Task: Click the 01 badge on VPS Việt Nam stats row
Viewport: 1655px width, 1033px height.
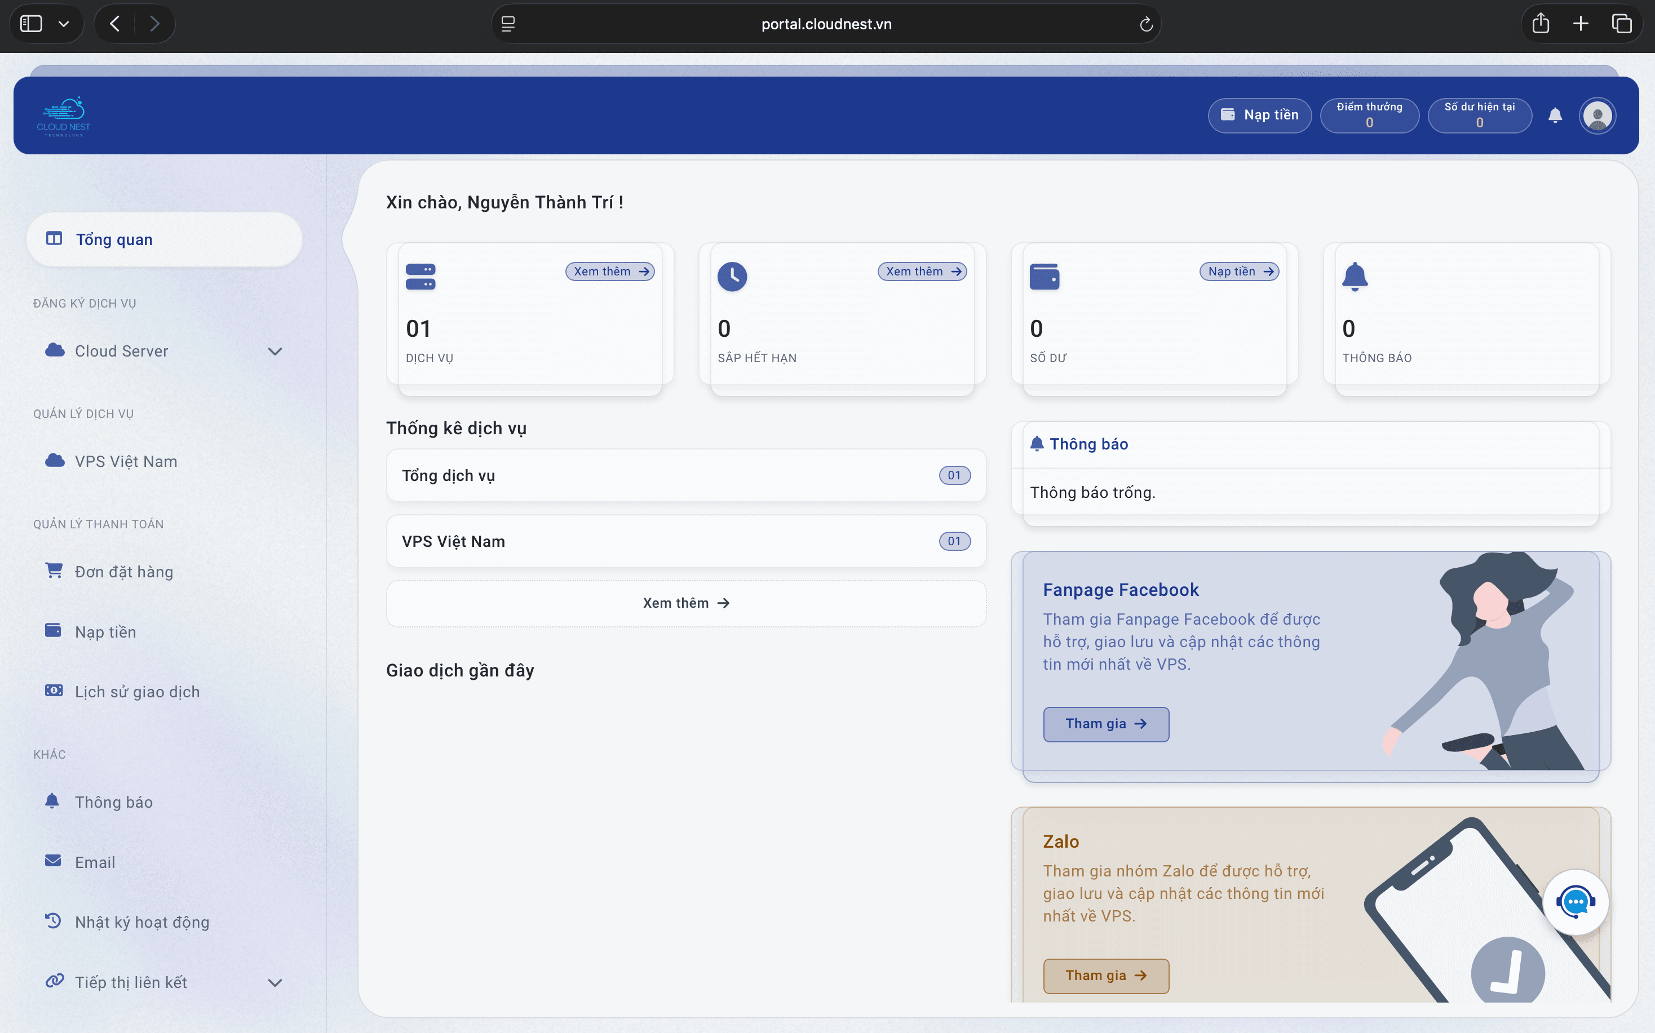Action: [954, 541]
